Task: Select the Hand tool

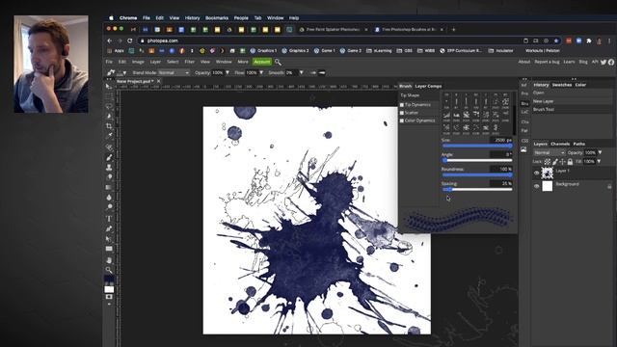Action: point(109,260)
